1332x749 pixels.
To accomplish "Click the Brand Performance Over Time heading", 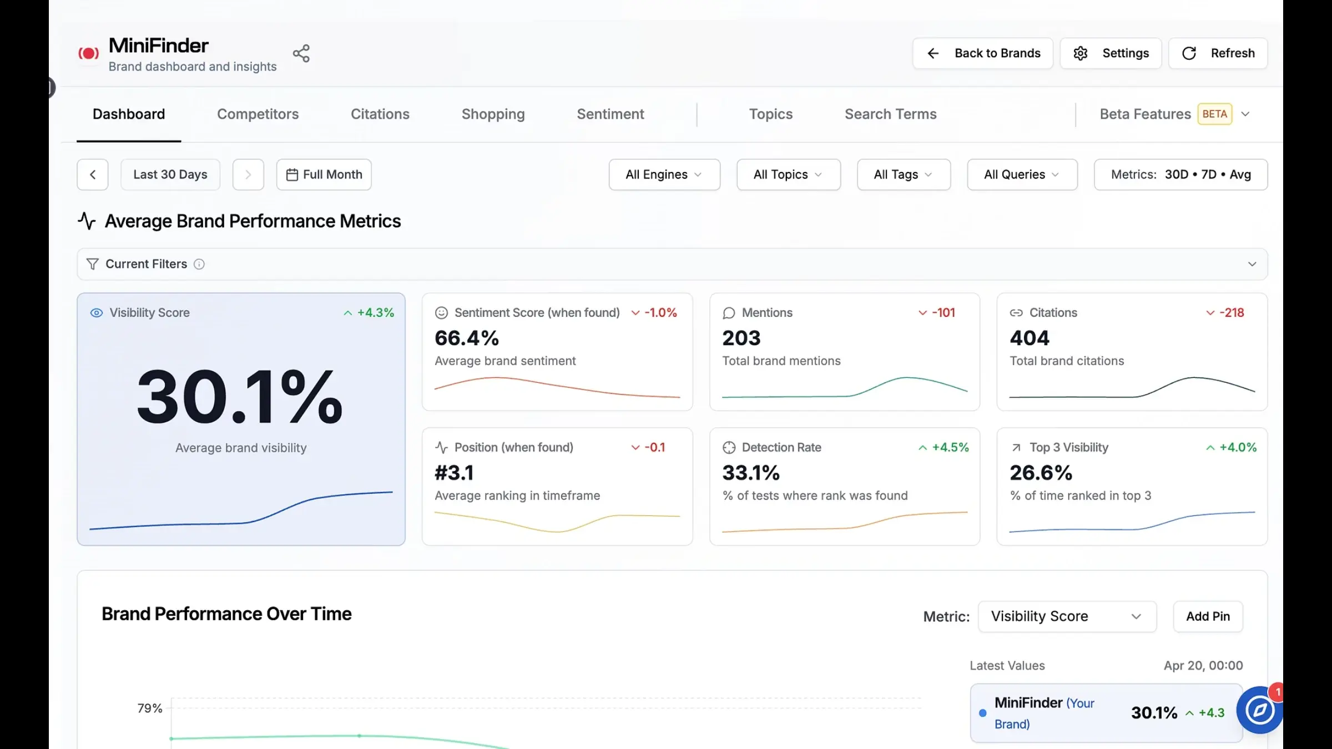I will point(226,614).
